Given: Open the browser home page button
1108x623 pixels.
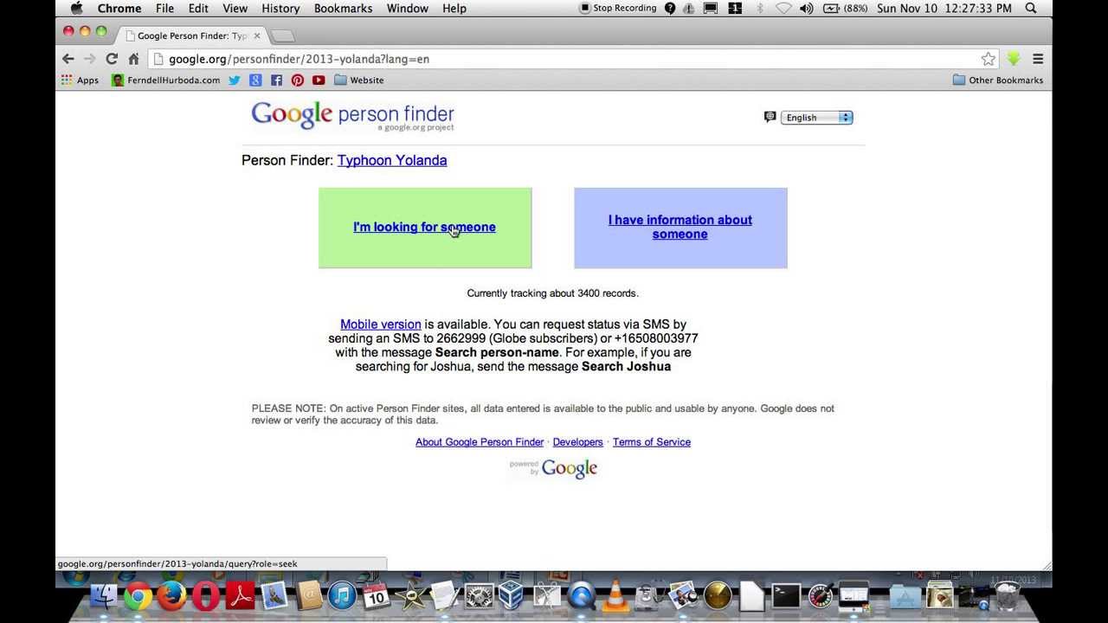Looking at the screenshot, I should tap(133, 59).
